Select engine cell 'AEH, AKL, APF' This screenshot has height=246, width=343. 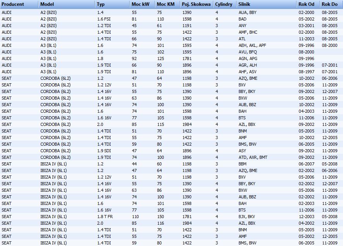pyautogui.click(x=252, y=45)
